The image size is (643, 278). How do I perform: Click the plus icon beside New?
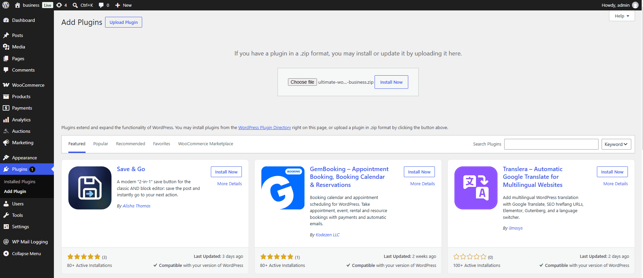(x=118, y=5)
